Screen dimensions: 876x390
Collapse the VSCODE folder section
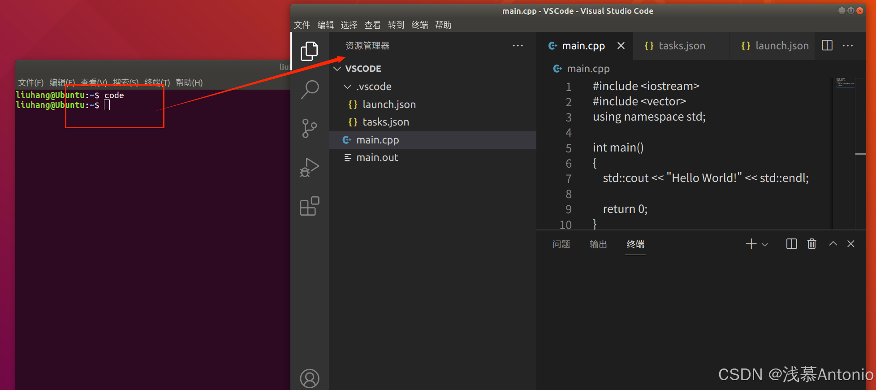click(x=432, y=69)
